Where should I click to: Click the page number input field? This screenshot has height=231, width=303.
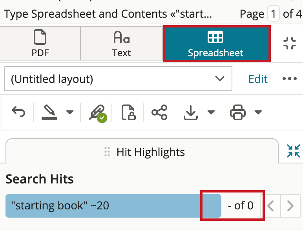click(273, 13)
